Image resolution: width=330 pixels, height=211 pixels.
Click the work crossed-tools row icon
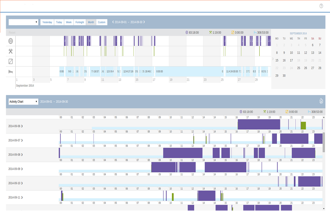pos(11,51)
